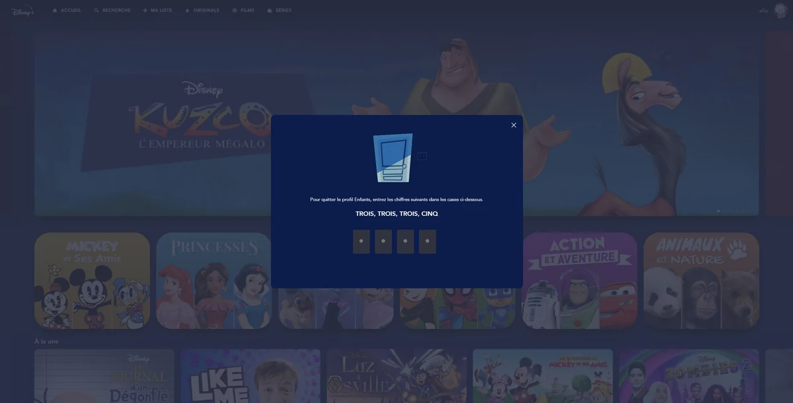Open the Luz à Osville thumbnail

(397, 376)
